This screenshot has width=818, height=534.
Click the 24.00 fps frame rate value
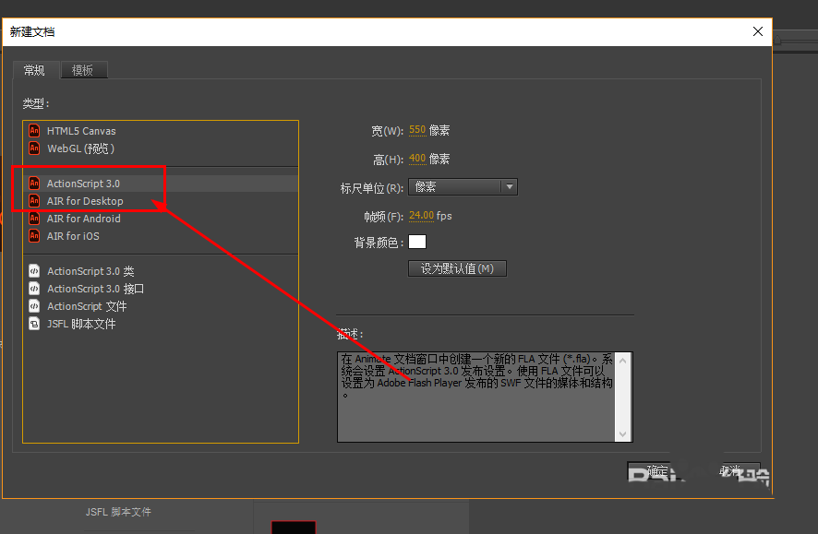pyautogui.click(x=422, y=215)
